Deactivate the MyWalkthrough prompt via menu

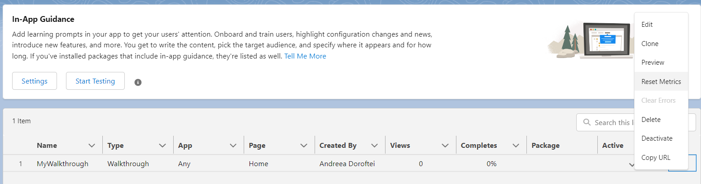click(657, 138)
